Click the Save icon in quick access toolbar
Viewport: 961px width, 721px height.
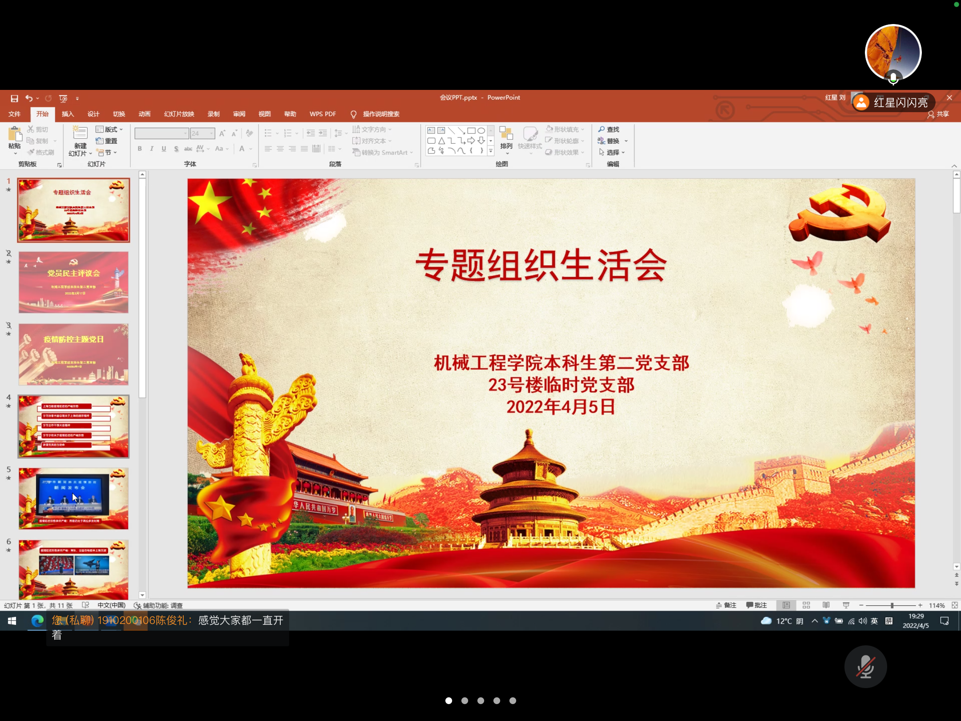14,98
